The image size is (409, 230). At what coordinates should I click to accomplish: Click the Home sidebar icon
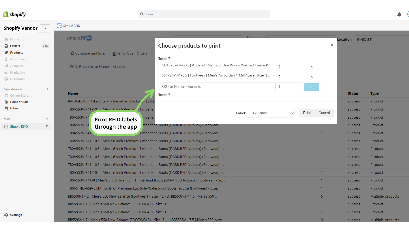point(6,39)
